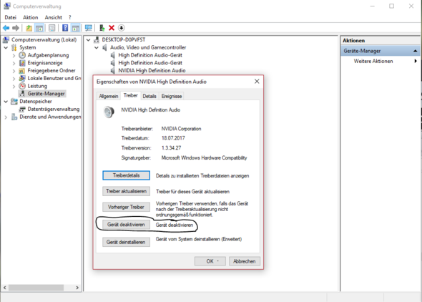
Task: Open the Aktion menu
Action: [31, 17]
